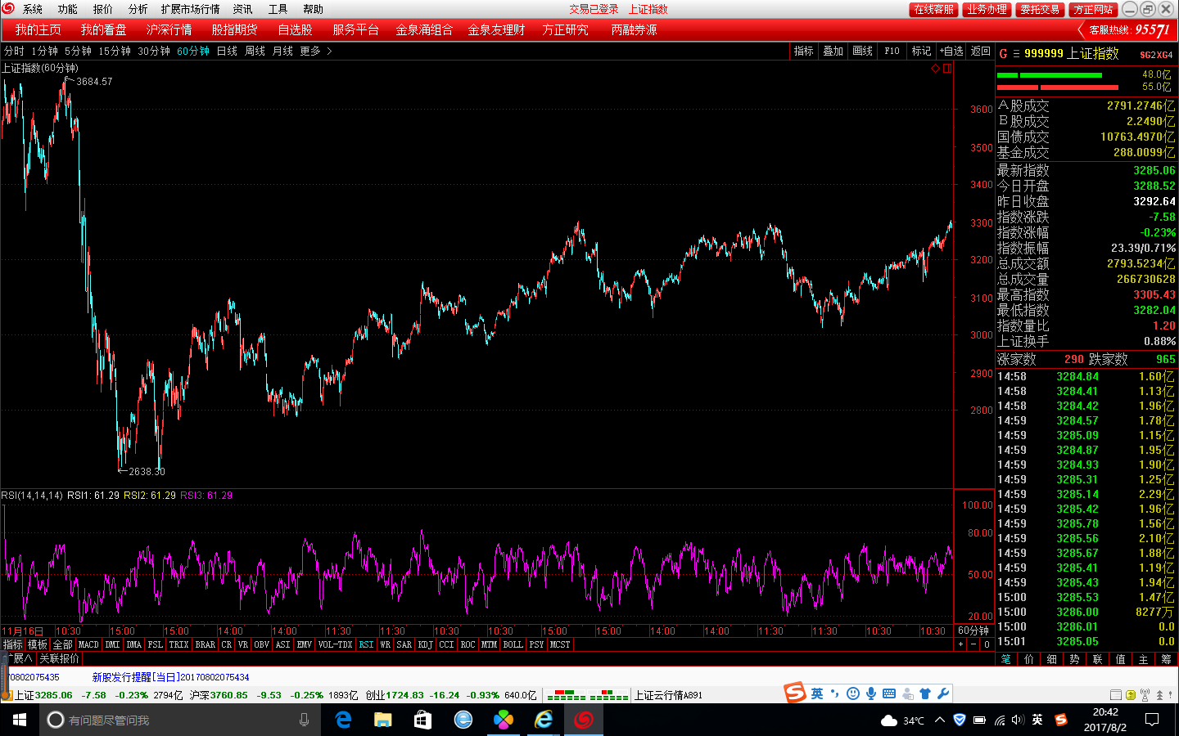
Task: Click the 画线 drawing tool button
Action: pos(862,51)
